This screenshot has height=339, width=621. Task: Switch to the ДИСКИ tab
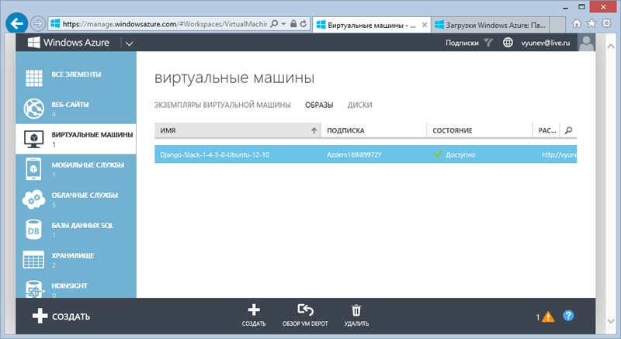pos(359,105)
